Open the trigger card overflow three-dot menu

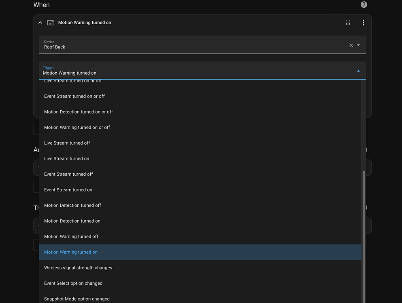click(363, 23)
